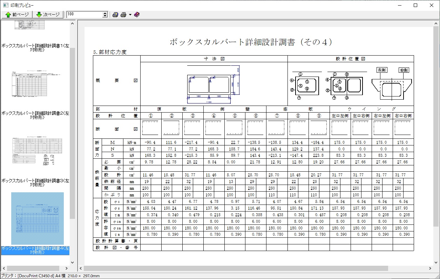
Task: Go to next page with 次ページ button
Action: [48, 15]
